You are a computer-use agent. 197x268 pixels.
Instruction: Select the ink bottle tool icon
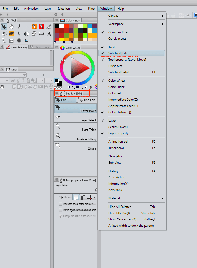point(4,34)
